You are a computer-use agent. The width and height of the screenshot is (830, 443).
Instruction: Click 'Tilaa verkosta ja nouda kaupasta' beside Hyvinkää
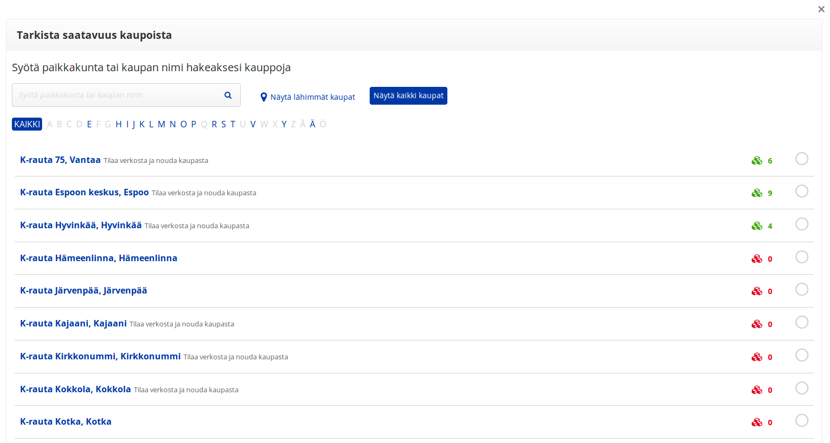[x=197, y=226]
